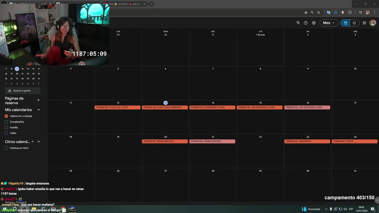Uncheck Valeria De La Borda calendar
379x213 pixels.
pos(6,116)
